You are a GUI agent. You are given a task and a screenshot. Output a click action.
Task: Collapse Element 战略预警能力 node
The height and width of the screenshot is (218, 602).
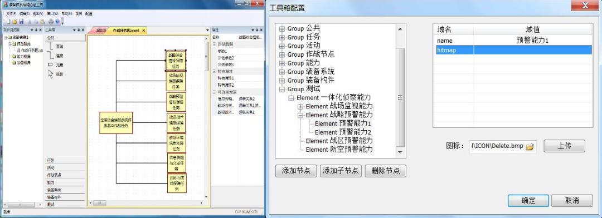click(x=300, y=115)
